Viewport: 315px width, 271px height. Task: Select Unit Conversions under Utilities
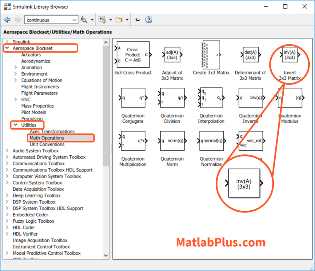(47, 144)
